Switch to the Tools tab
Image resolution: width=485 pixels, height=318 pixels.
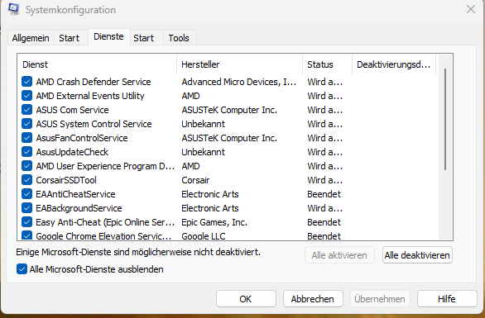[179, 38]
